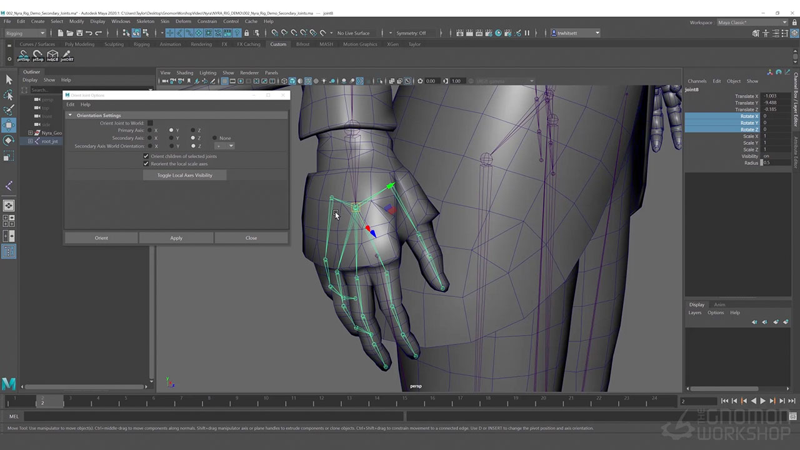Click the jntORT custom shelf icon
This screenshot has width=800, height=450.
click(67, 56)
